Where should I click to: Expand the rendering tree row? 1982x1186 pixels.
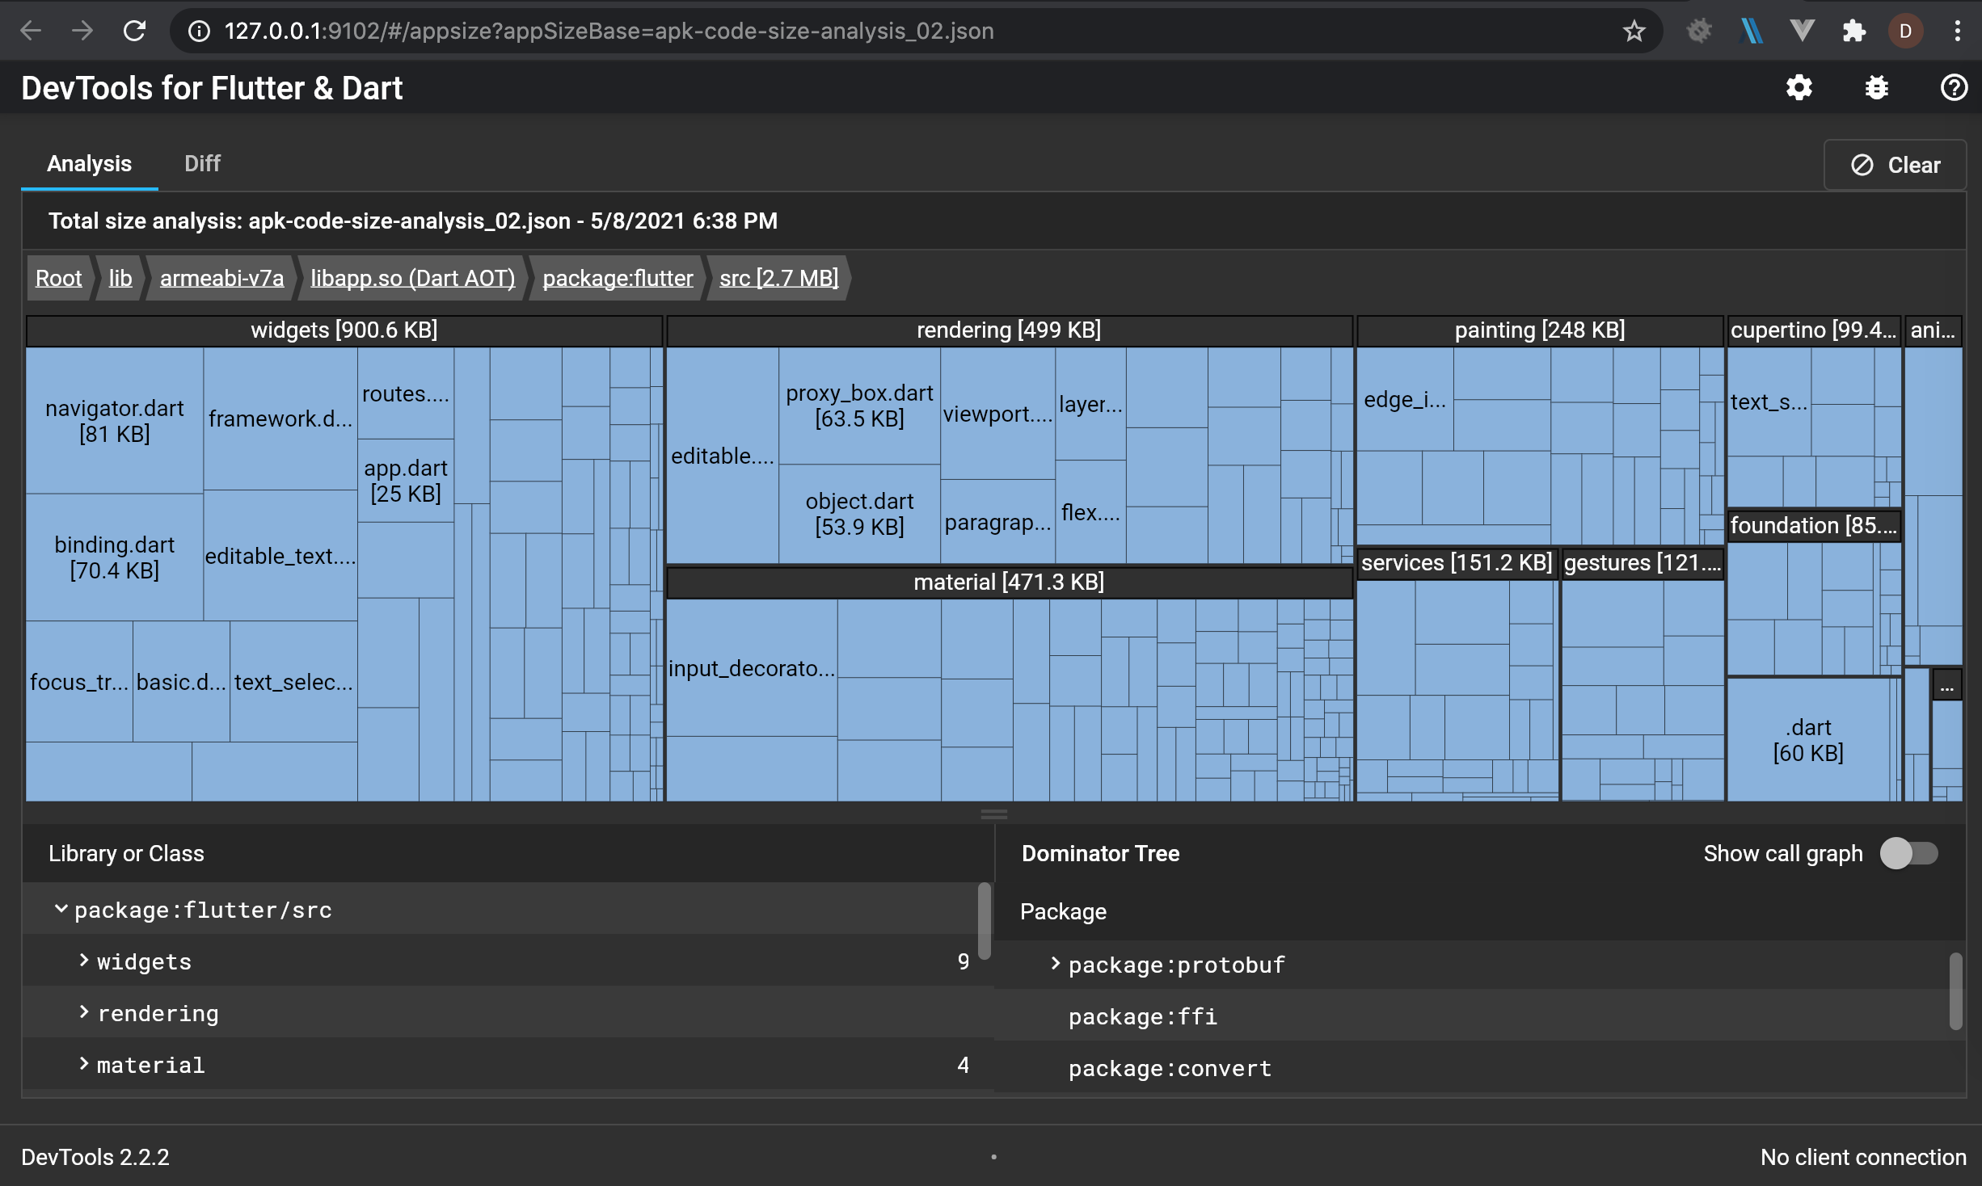tap(83, 1012)
